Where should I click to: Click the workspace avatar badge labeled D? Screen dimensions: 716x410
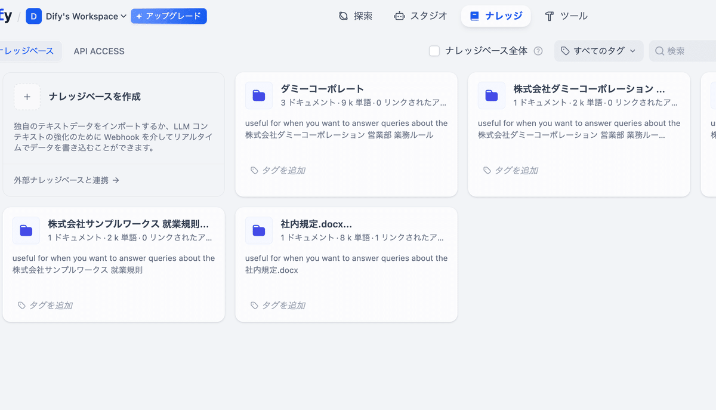[x=33, y=16]
